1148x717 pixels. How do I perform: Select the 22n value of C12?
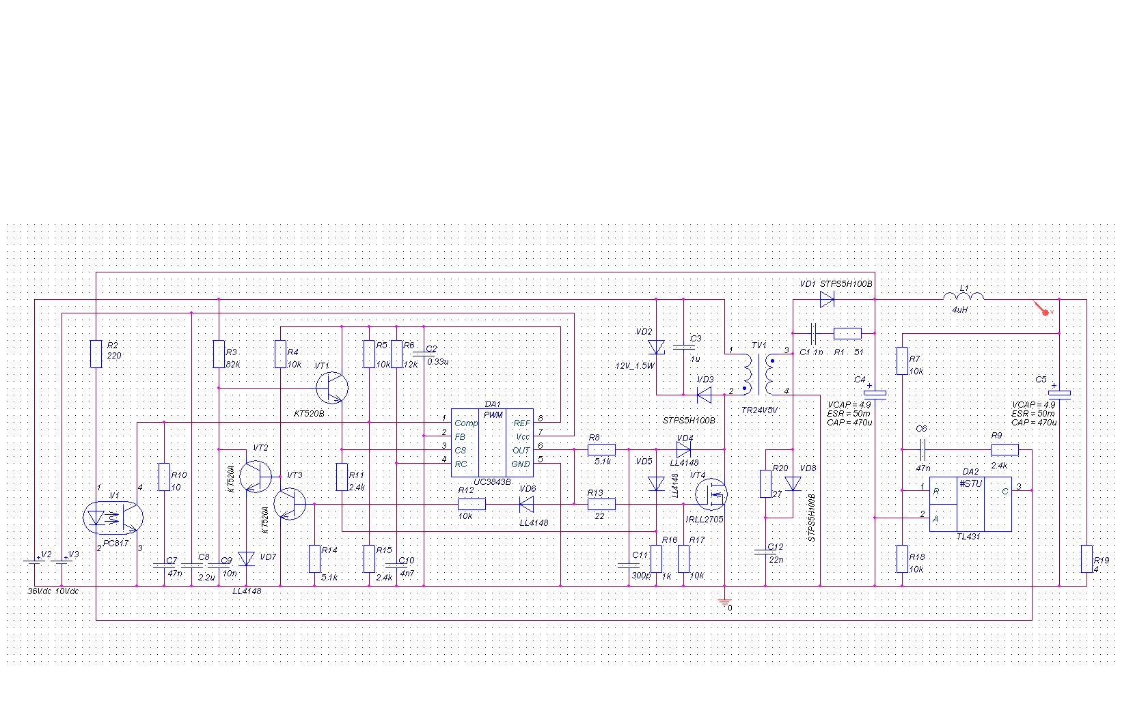tap(776, 560)
